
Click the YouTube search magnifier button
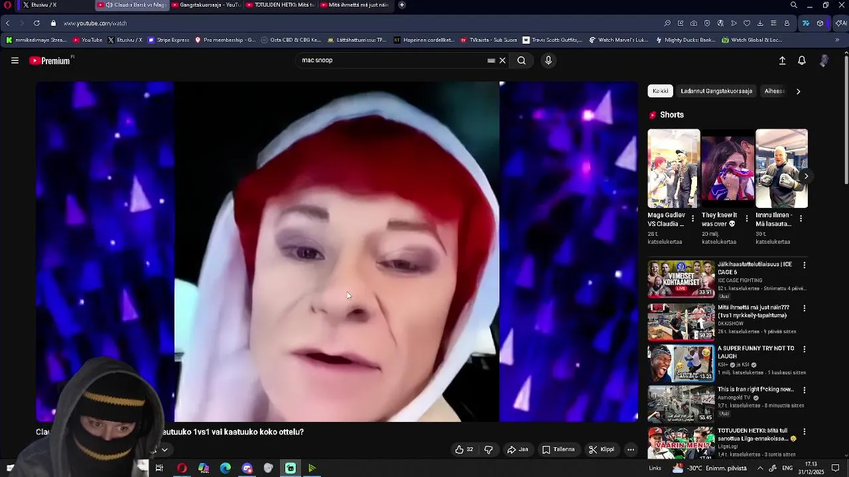(521, 60)
